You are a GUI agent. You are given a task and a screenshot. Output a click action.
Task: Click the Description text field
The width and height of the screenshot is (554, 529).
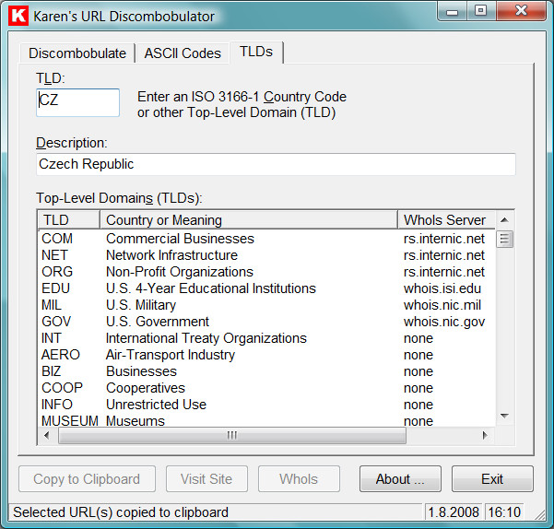276,164
